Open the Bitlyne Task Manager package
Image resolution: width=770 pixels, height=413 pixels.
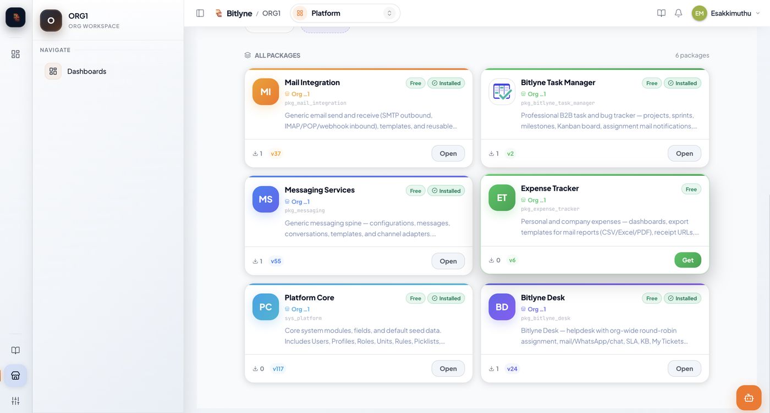684,154
